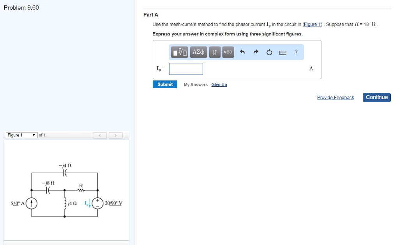Click the next figure arrow
The image size is (399, 245).
point(116,135)
